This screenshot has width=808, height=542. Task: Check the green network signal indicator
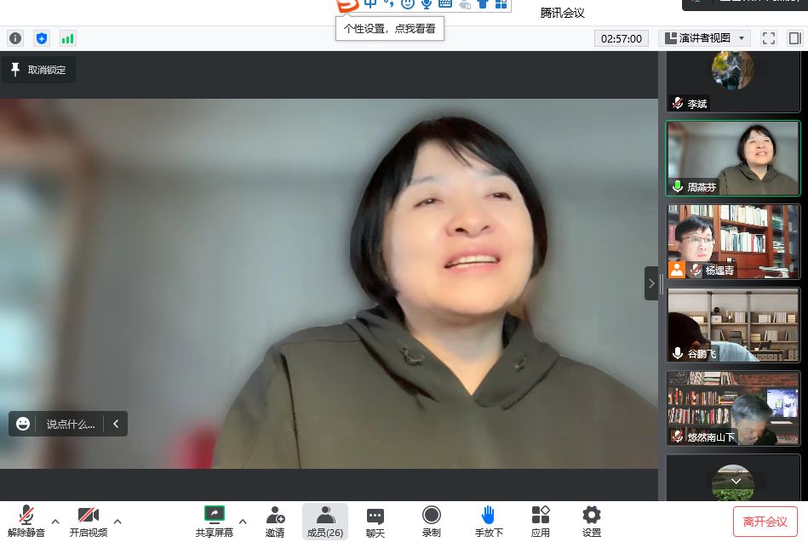tap(67, 38)
